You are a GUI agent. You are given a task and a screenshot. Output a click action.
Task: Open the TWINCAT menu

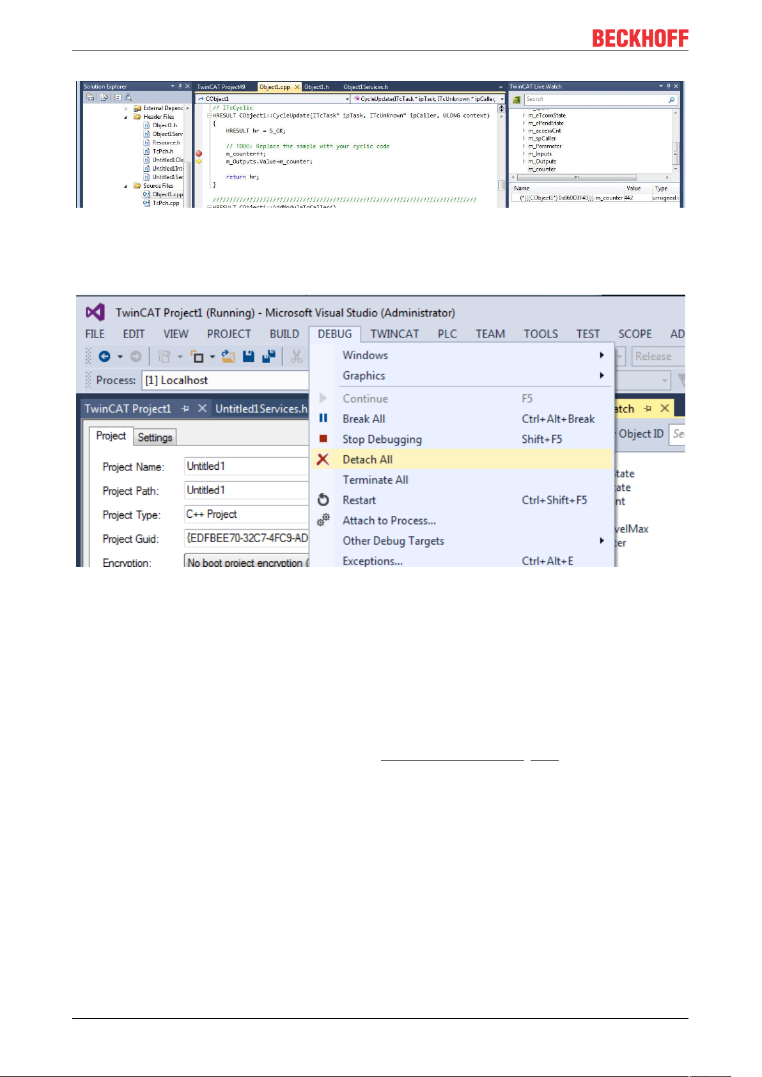[394, 334]
